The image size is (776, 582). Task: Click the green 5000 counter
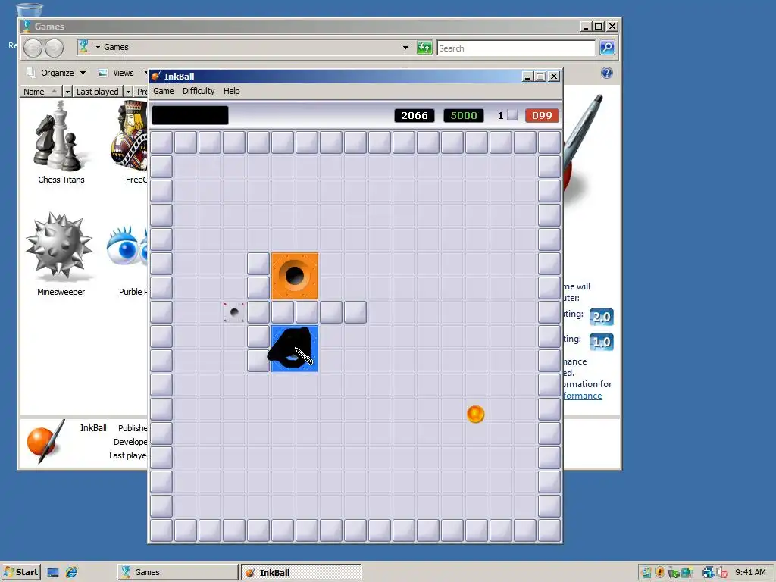click(x=464, y=115)
